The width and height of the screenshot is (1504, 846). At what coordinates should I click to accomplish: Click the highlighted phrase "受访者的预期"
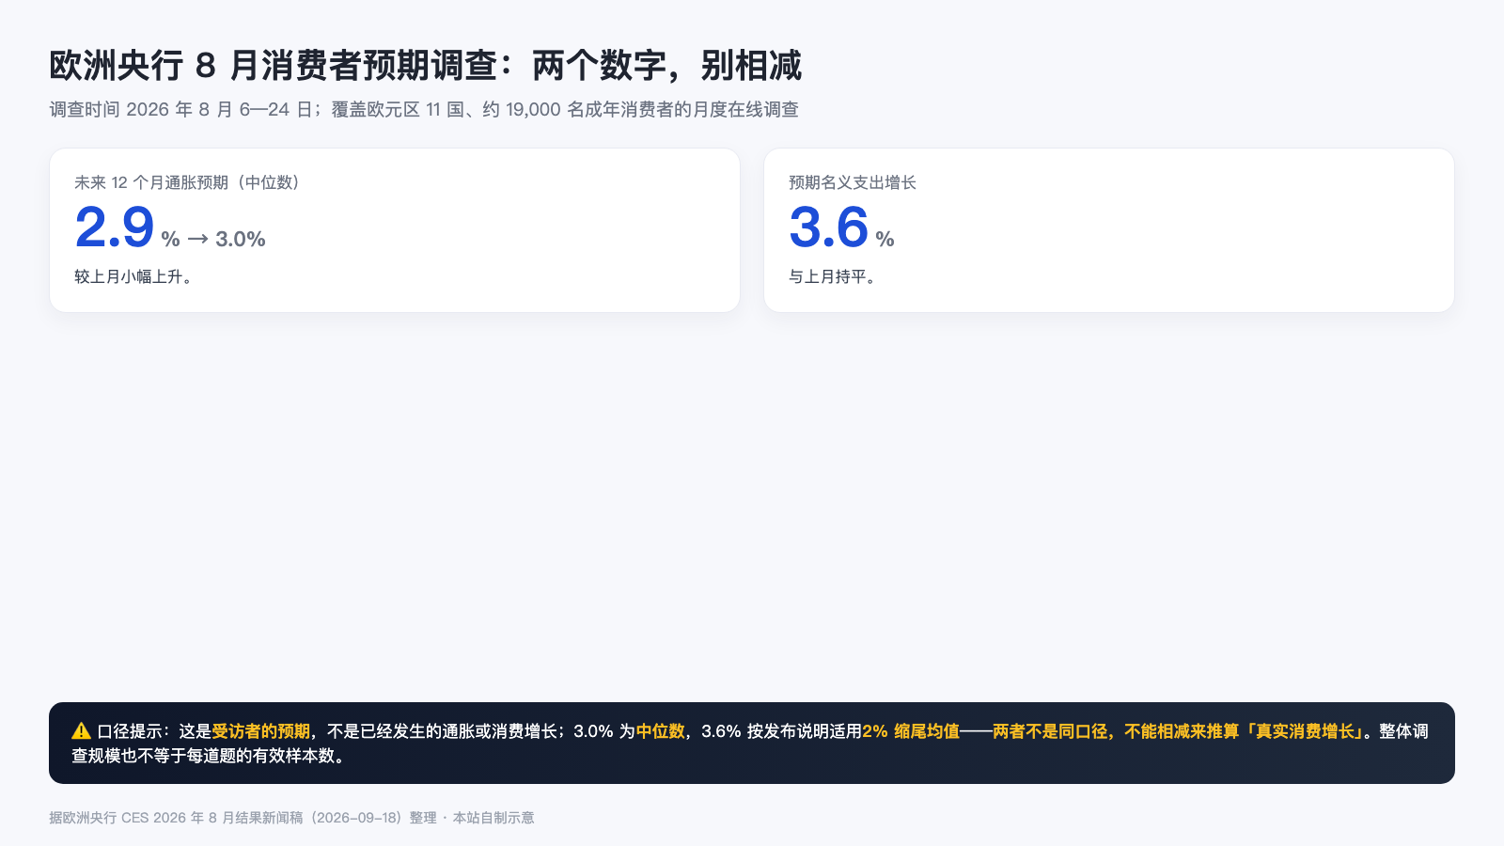[x=261, y=731]
